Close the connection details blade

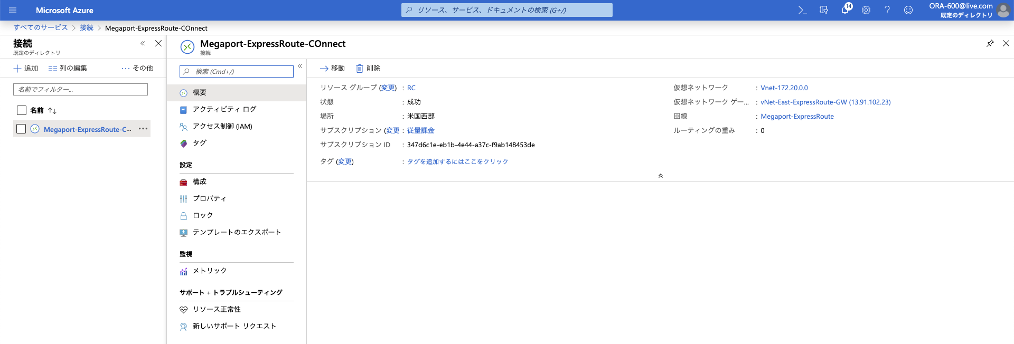pyautogui.click(x=1006, y=43)
